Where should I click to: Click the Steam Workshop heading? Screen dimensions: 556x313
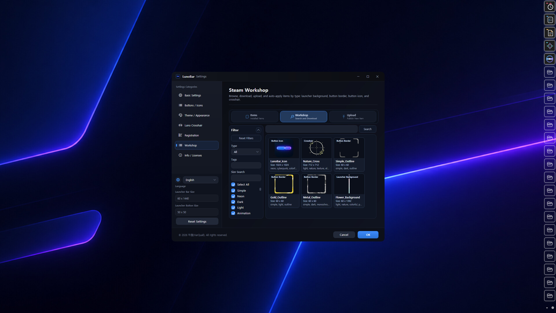(248, 90)
